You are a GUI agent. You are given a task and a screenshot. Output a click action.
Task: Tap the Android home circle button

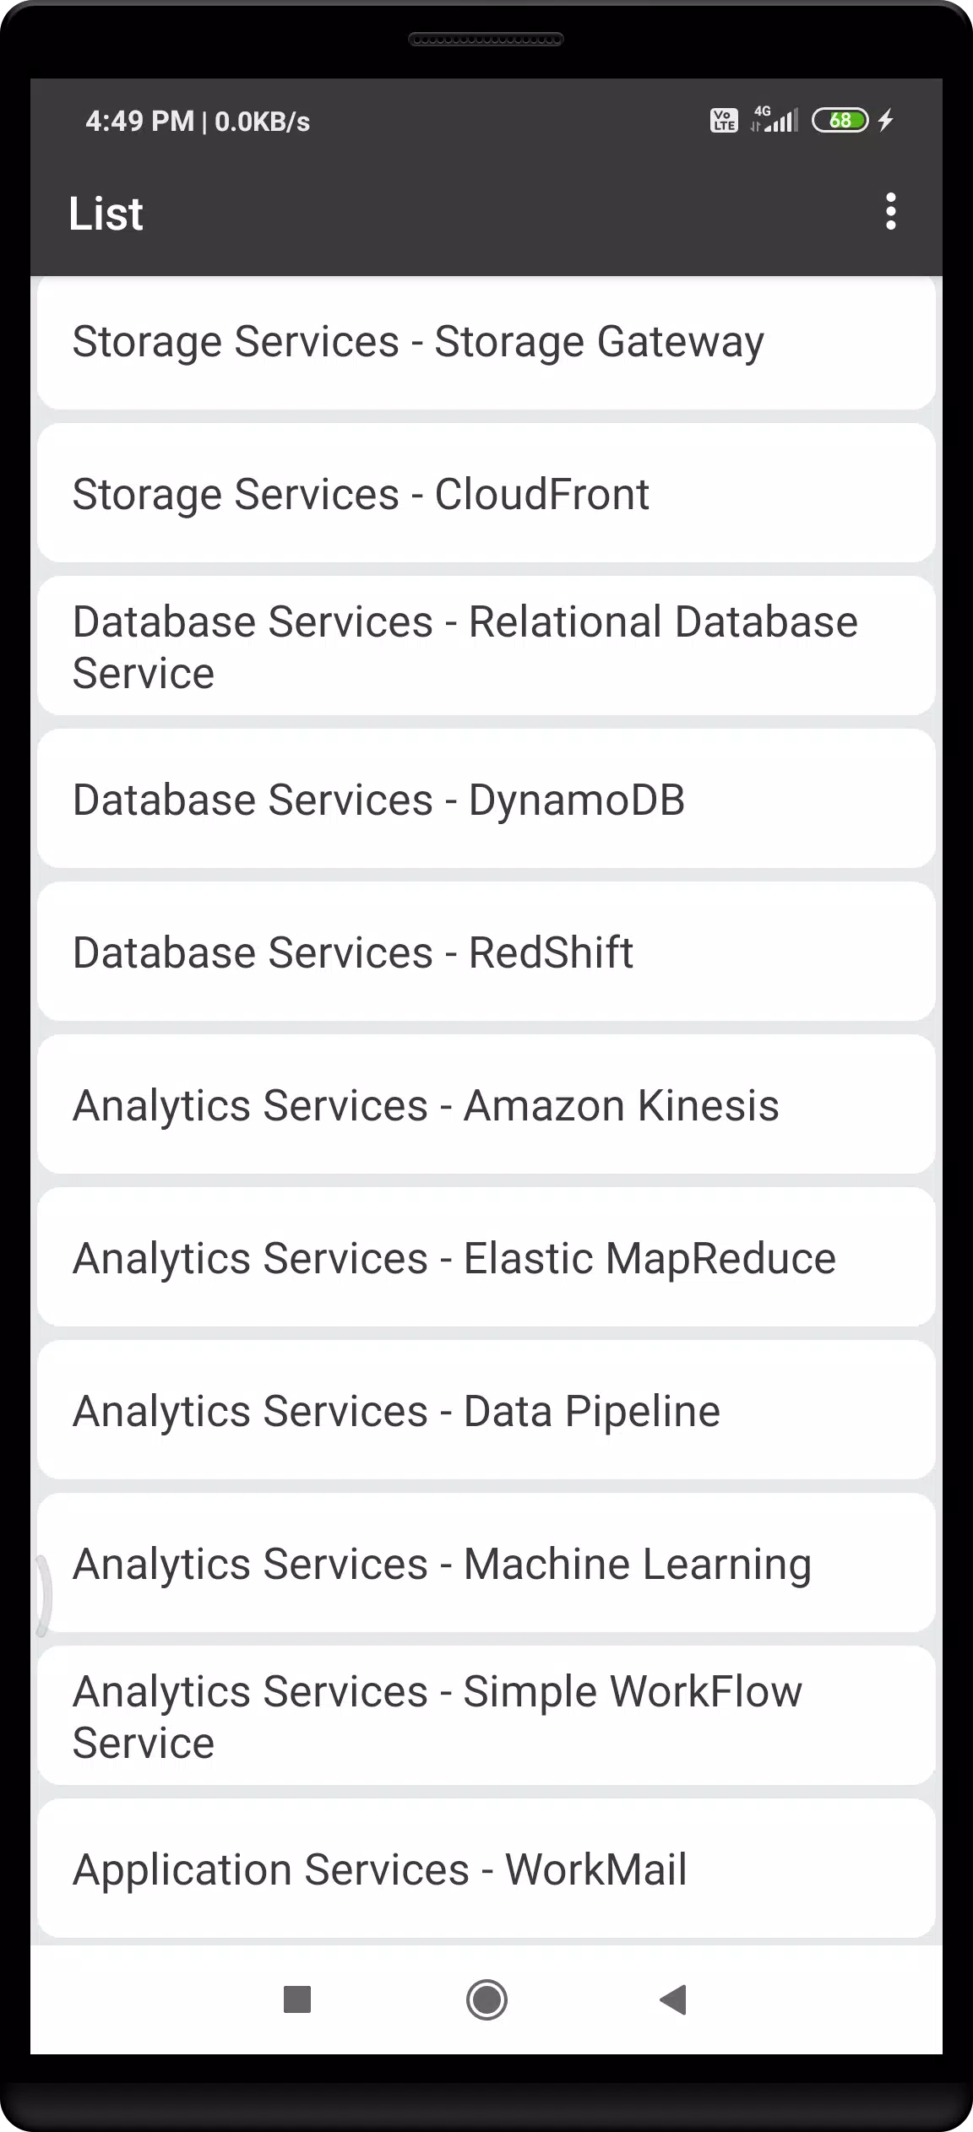click(x=486, y=1999)
